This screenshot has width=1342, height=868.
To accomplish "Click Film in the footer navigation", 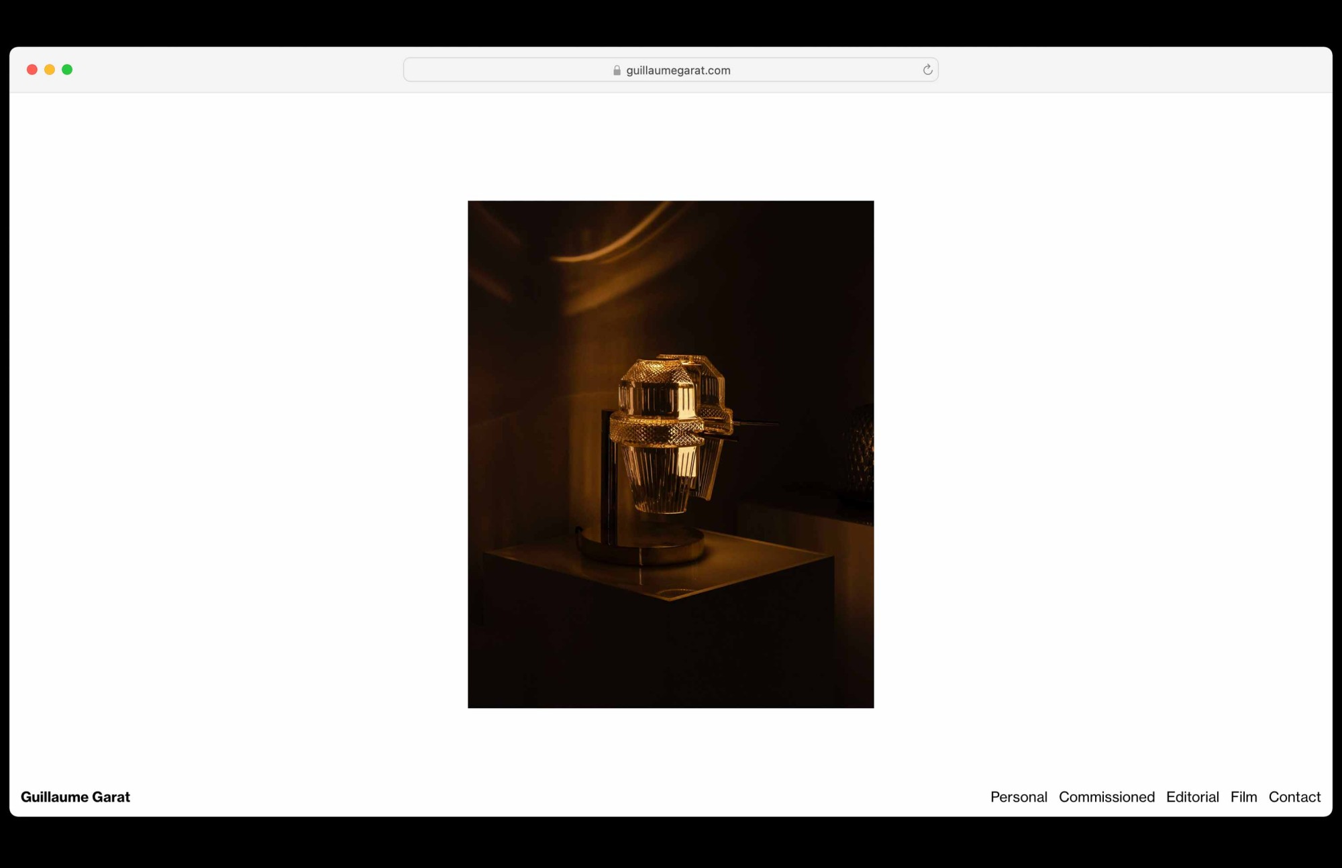I will click(1244, 797).
